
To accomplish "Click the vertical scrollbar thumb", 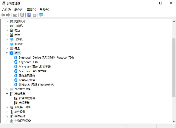I will (174, 67).
